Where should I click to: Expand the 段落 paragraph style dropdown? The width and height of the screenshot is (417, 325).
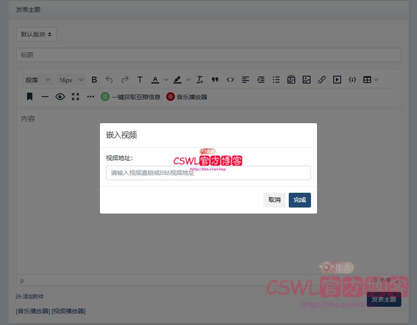[x=38, y=80]
